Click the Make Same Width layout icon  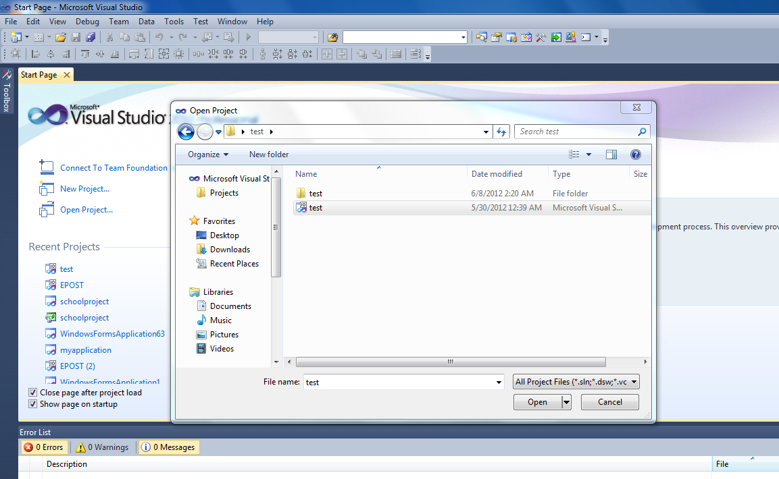[134, 54]
